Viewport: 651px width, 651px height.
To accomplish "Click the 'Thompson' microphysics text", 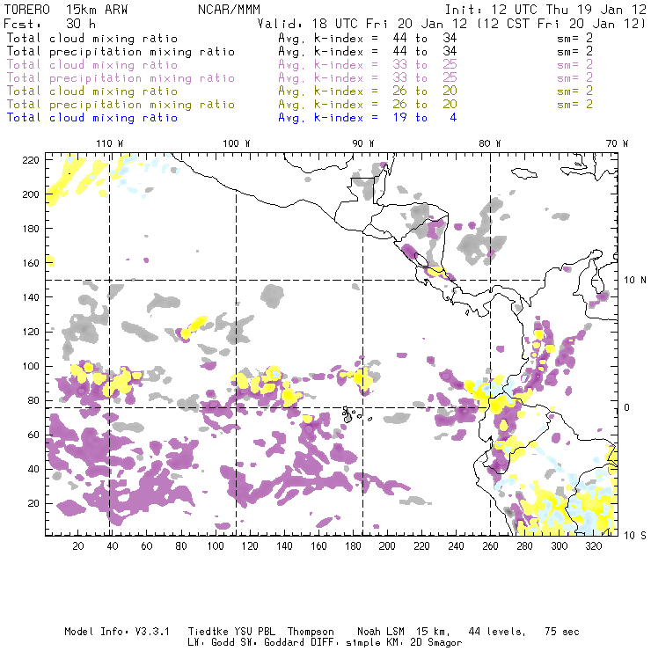I will click(x=311, y=632).
